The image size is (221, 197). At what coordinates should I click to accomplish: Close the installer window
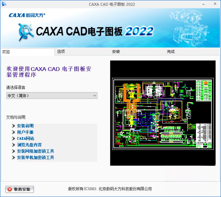coord(215,4)
